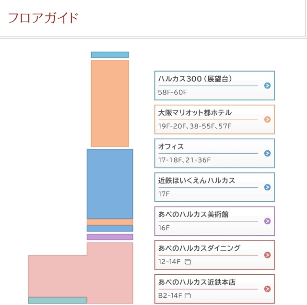307x305 pixels.
Task: Click the red arrow beside あべのハルカス近鉄本店
Action: pos(267,289)
